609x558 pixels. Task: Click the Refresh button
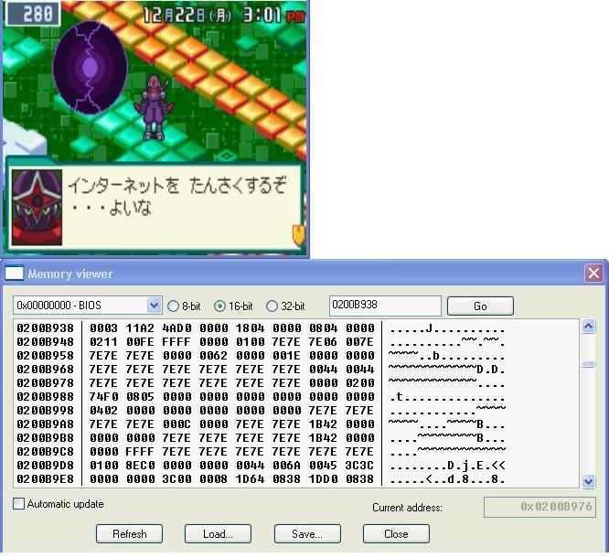point(129,533)
